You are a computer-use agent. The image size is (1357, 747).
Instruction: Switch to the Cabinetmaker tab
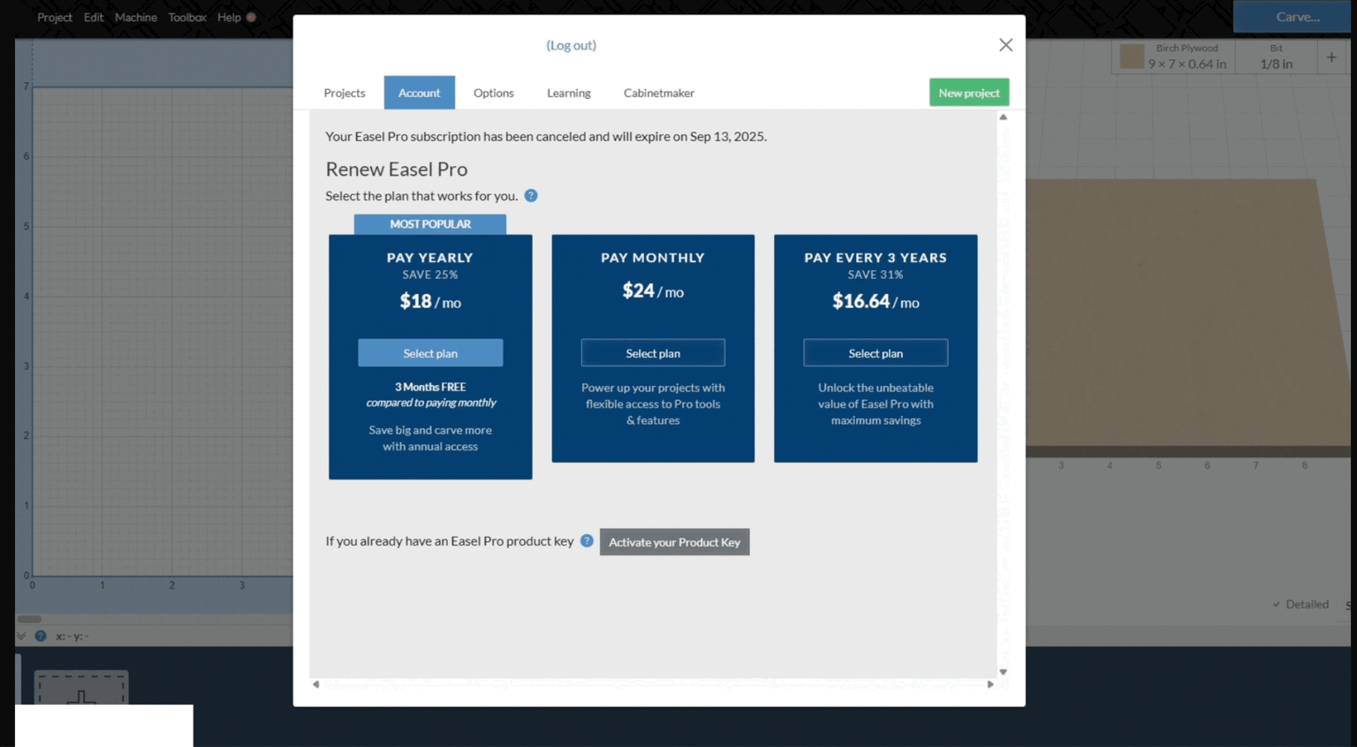(658, 93)
